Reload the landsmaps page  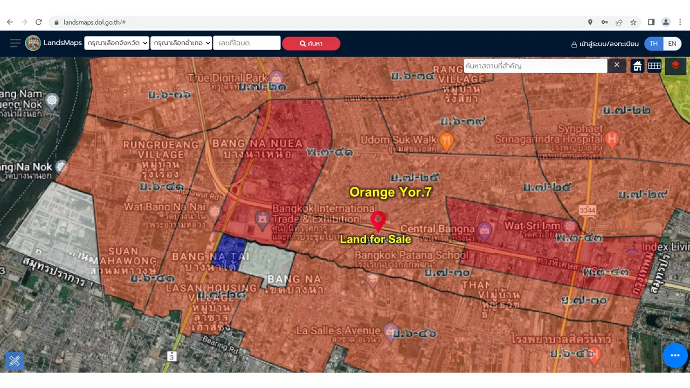(39, 22)
